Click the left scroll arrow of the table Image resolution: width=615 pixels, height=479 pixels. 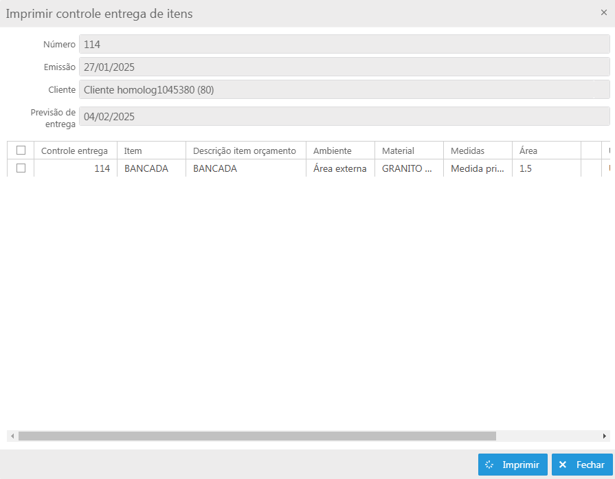coord(12,436)
